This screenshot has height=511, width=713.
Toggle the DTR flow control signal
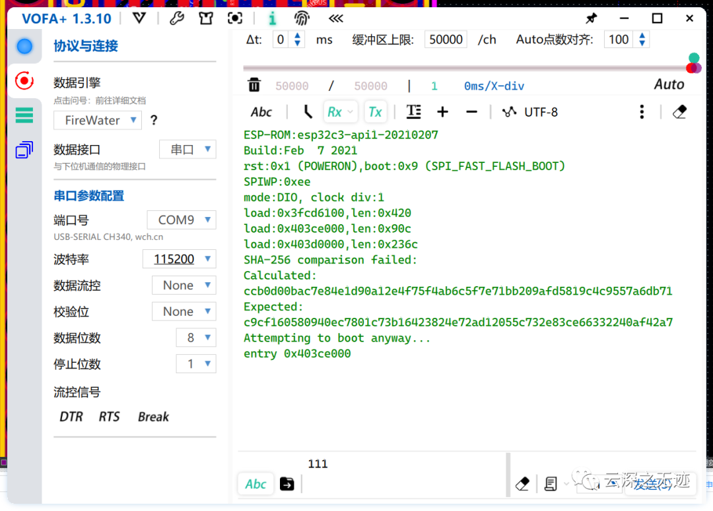[x=71, y=416]
